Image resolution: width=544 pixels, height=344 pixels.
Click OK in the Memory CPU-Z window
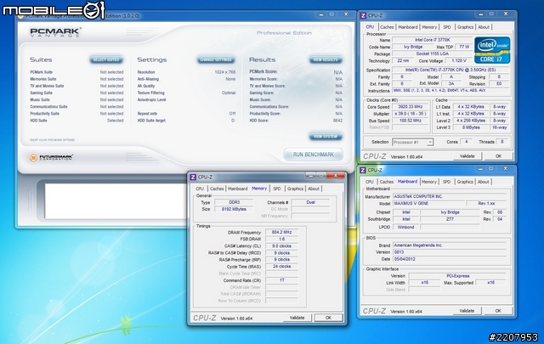pyautogui.click(x=328, y=318)
